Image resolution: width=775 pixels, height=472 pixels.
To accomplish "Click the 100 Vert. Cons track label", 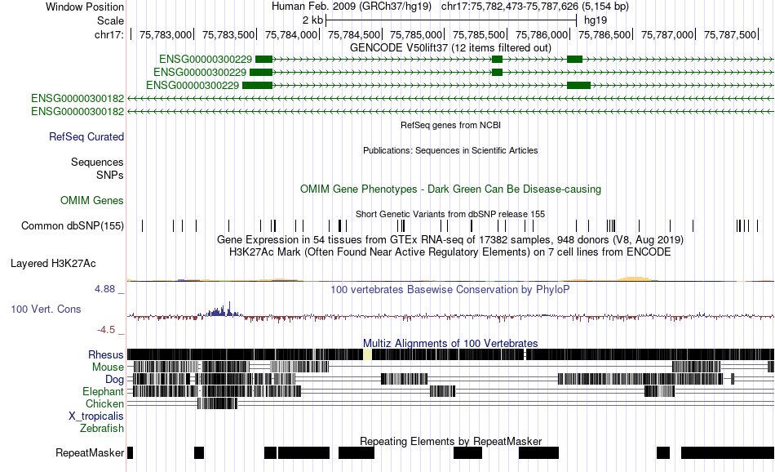I will click(46, 309).
